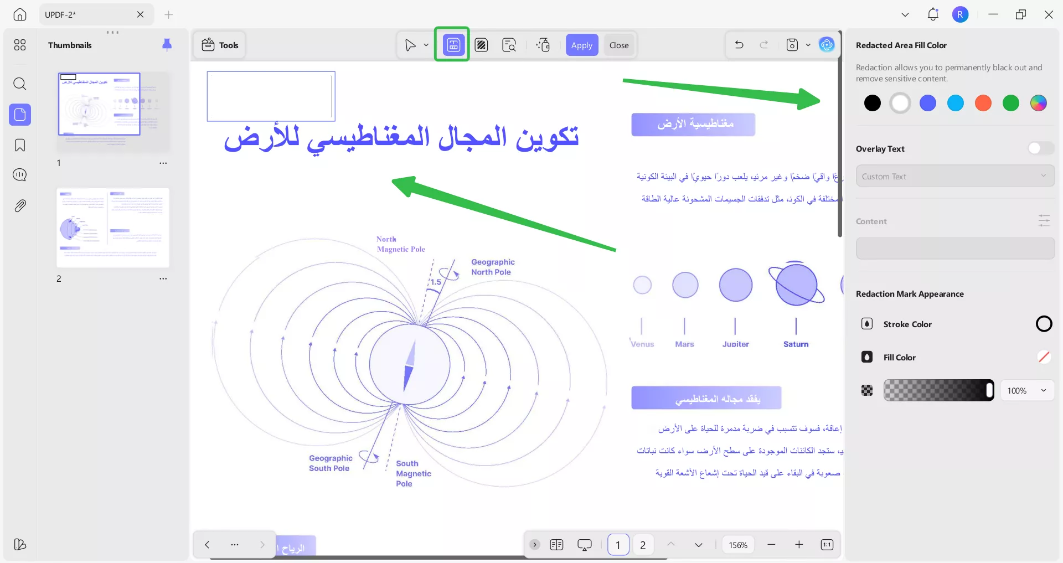Toggle the 1:1 zoom ratio button

826,545
